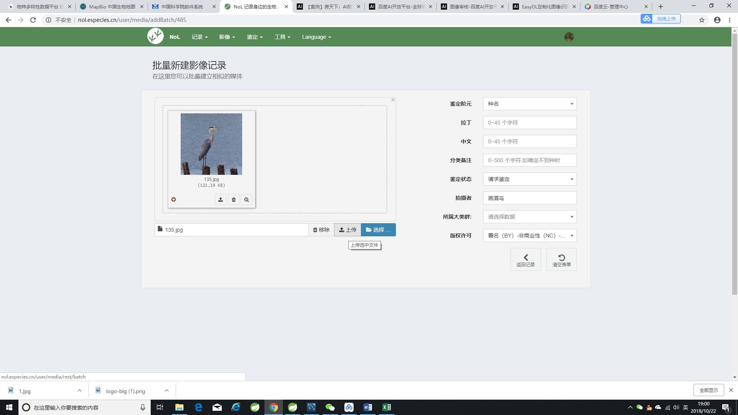Open the 鉴定状态 dropdown showing 请求鉴定
Viewport: 738px width, 415px height.
tap(530, 179)
